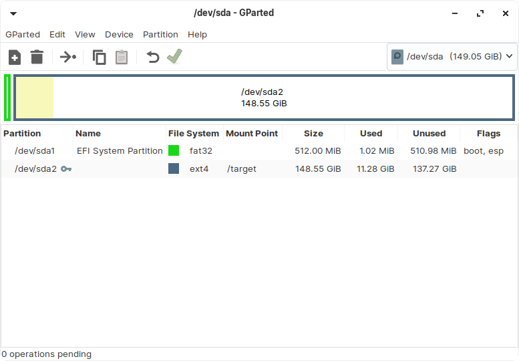Sort by the Size column header
The image size is (519, 361).
[x=313, y=133]
